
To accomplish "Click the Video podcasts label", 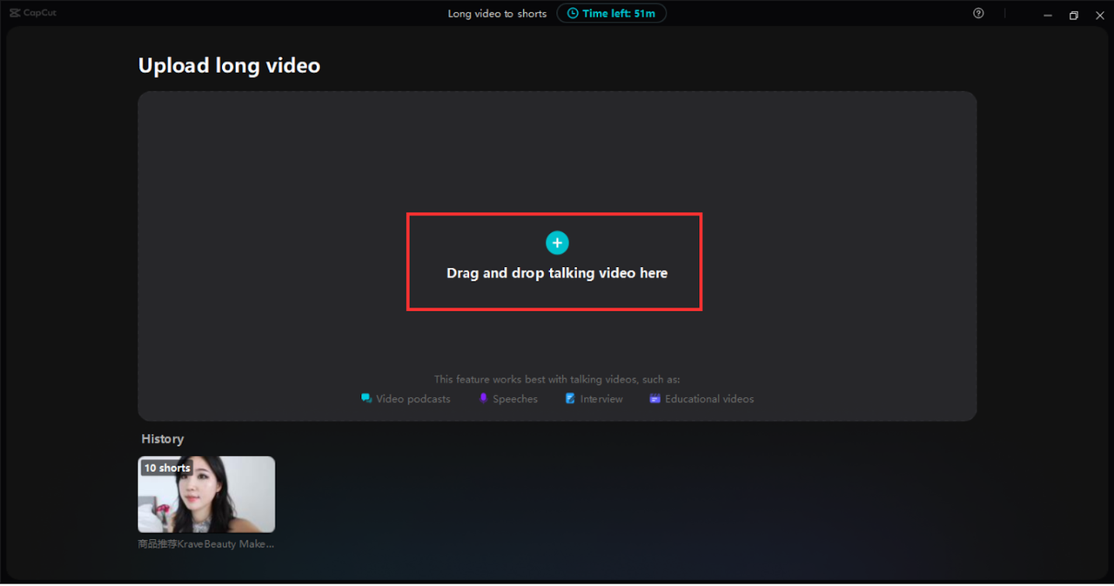I will point(413,399).
